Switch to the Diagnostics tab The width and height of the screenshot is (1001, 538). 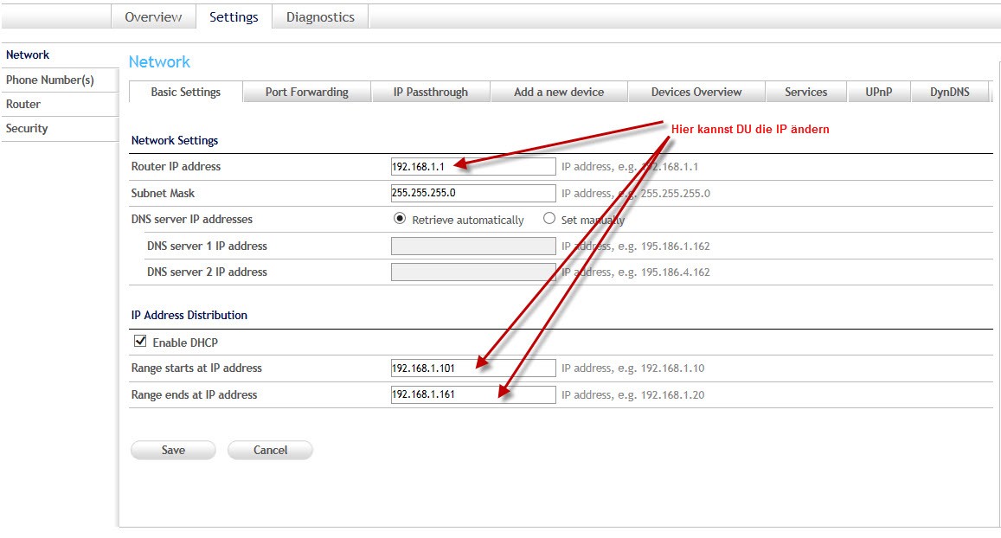[320, 17]
